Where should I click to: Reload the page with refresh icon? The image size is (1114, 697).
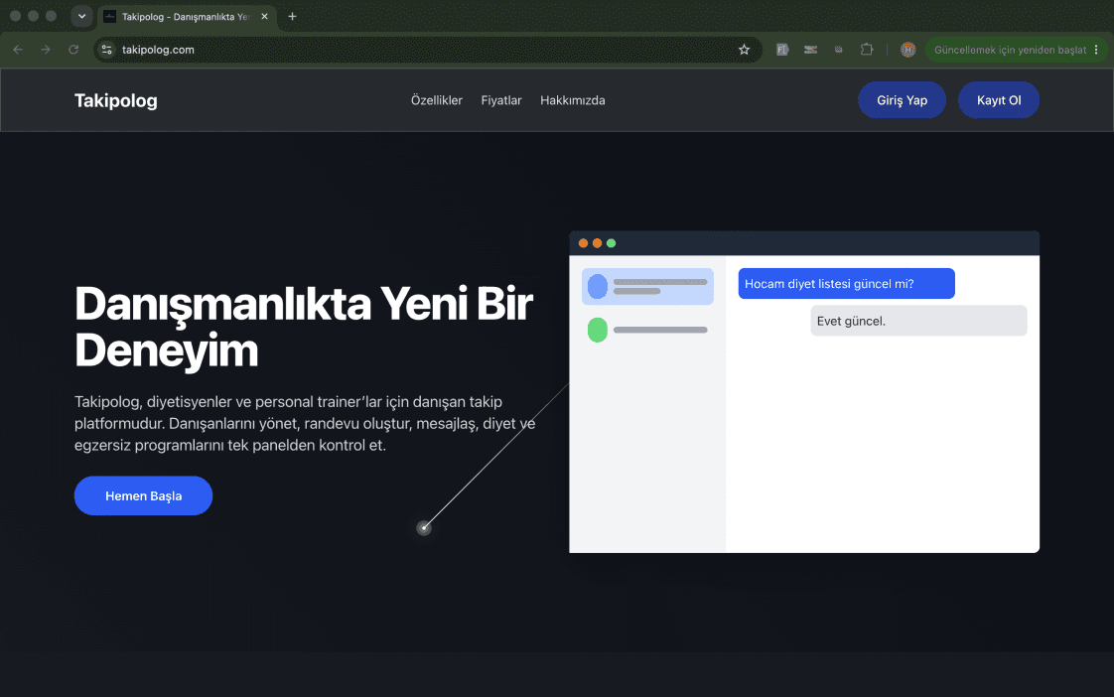click(73, 50)
